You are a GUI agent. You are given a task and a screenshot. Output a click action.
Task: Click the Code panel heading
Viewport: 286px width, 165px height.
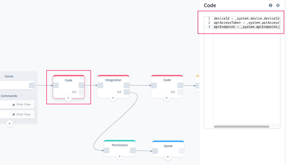[210, 5]
